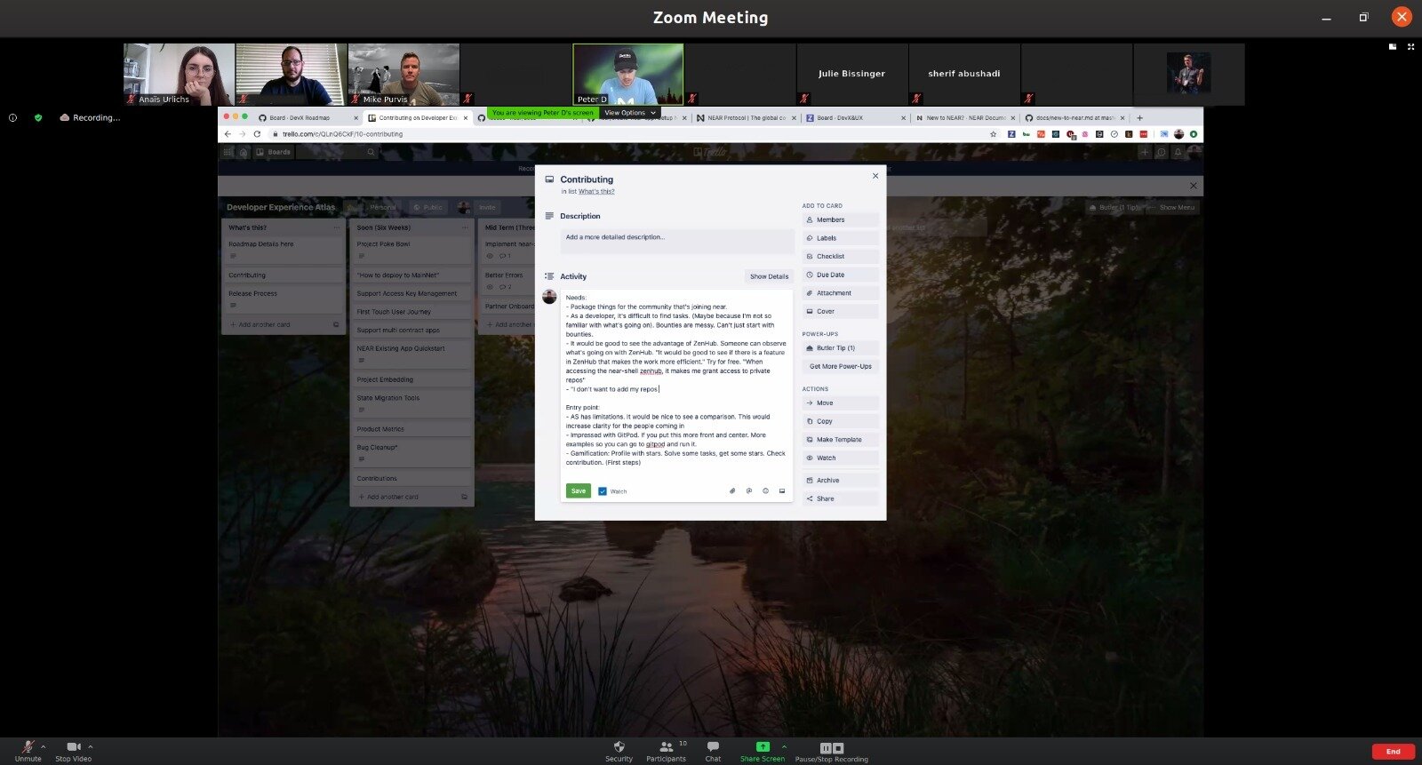Bookmark the page with the star icon
The image size is (1422, 765).
tap(993, 134)
